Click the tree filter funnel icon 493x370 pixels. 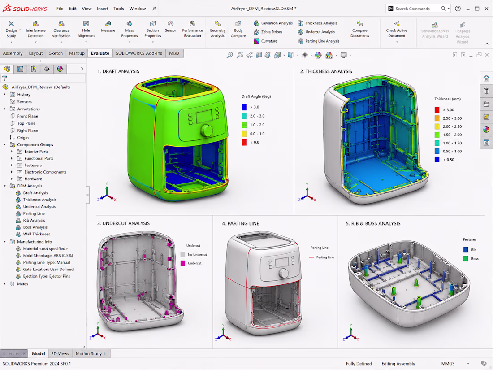(x=5, y=78)
